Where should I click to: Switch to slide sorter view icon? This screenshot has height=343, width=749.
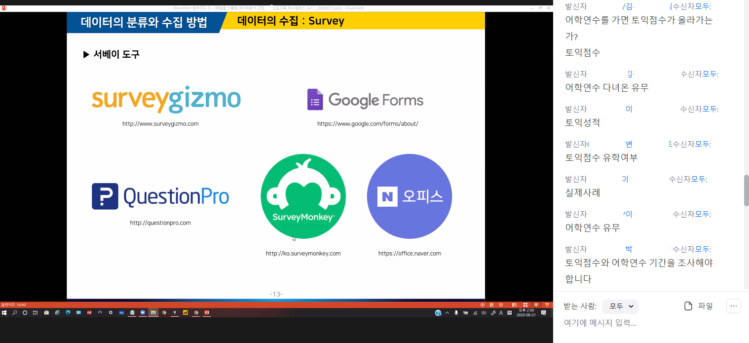tap(525, 305)
